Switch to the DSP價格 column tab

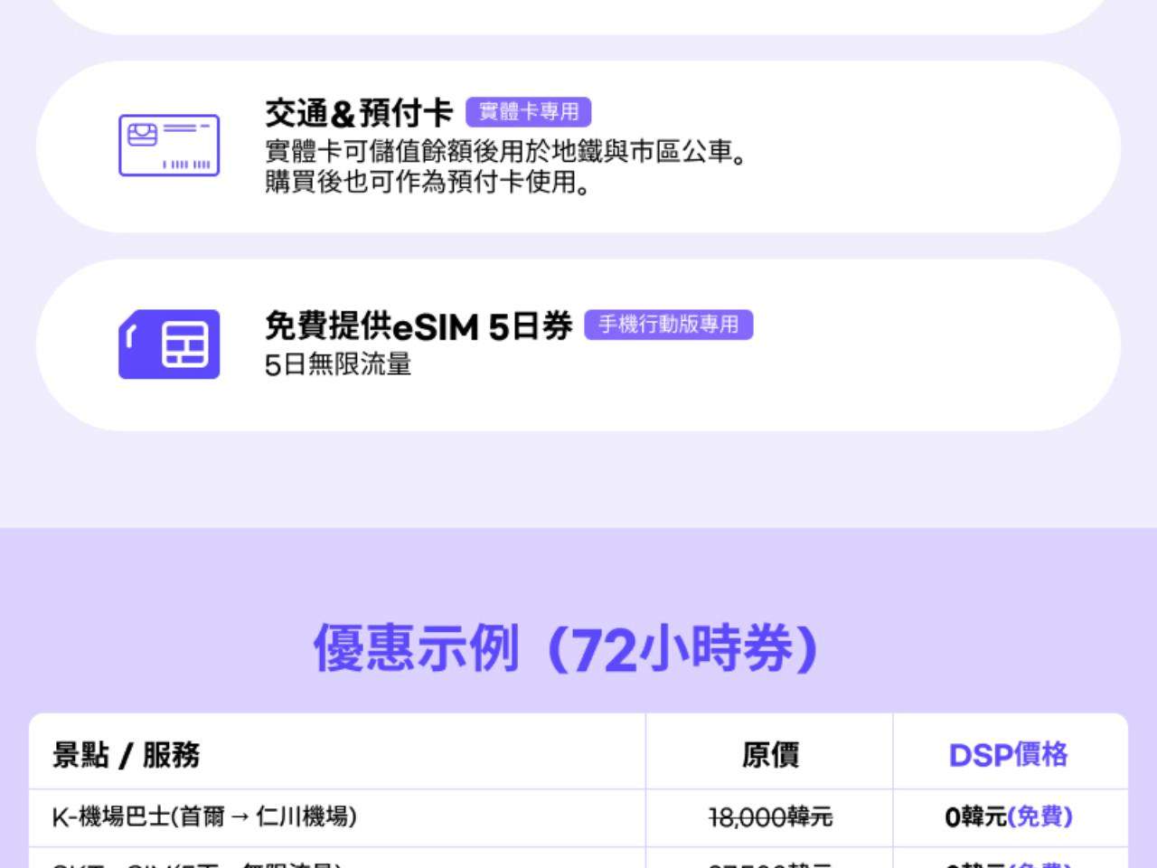pyautogui.click(x=1010, y=752)
